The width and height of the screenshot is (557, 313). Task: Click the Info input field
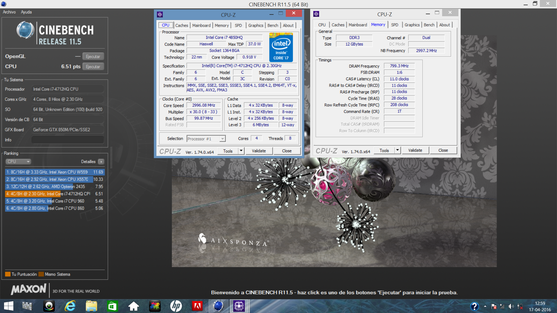(68, 140)
